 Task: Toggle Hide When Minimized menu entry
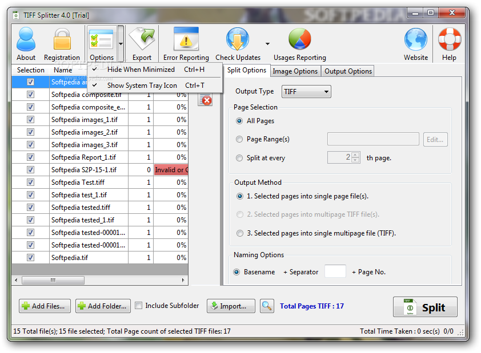click(x=154, y=70)
